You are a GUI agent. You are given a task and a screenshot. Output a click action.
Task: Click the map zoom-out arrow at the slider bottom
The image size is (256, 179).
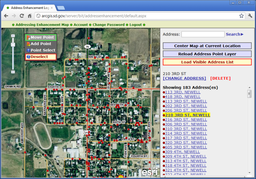pos(13,72)
